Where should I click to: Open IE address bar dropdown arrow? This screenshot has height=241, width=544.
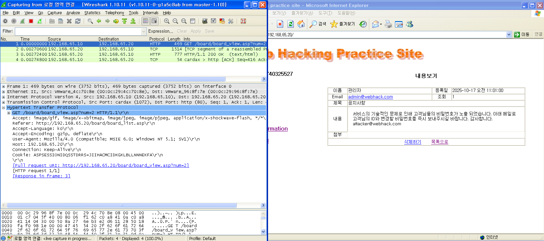(509, 35)
